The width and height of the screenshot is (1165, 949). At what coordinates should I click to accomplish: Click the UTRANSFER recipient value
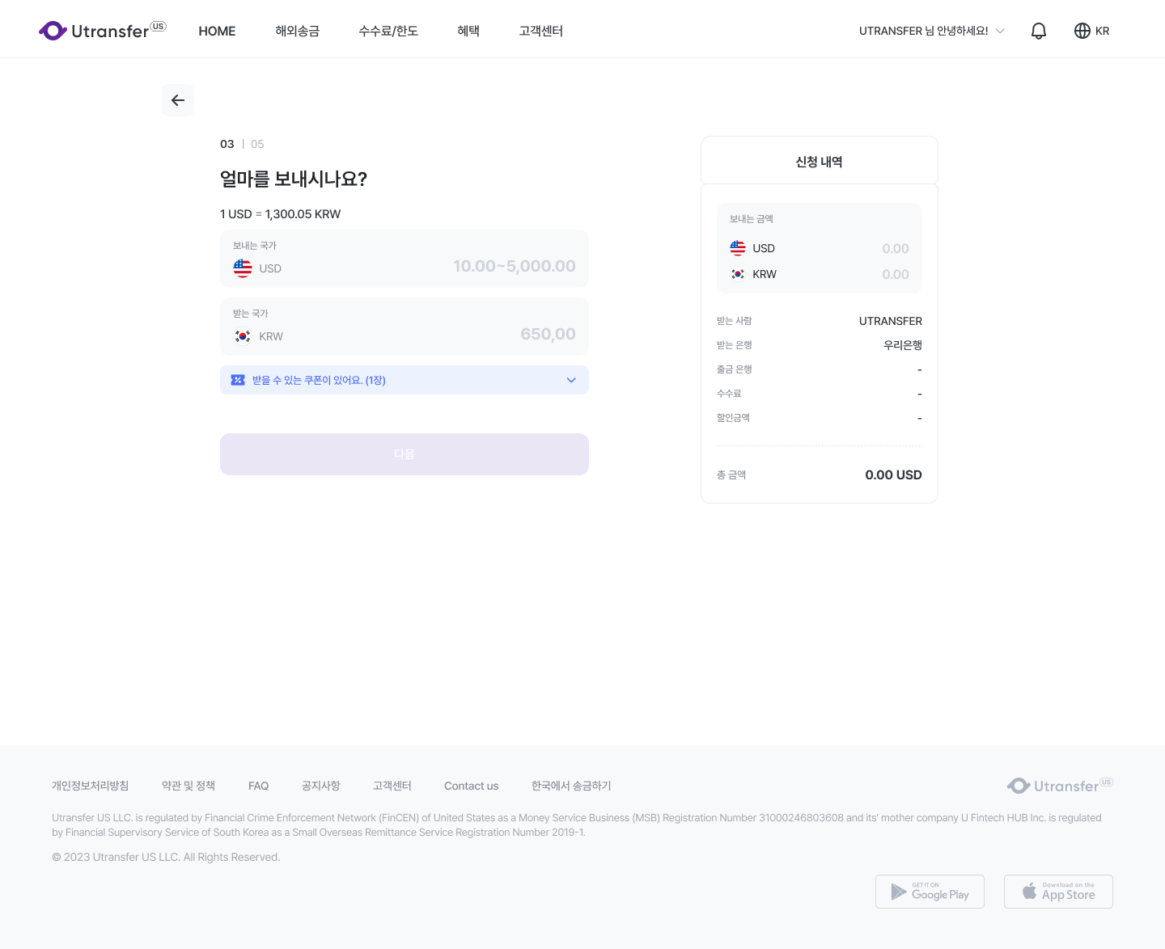(891, 321)
